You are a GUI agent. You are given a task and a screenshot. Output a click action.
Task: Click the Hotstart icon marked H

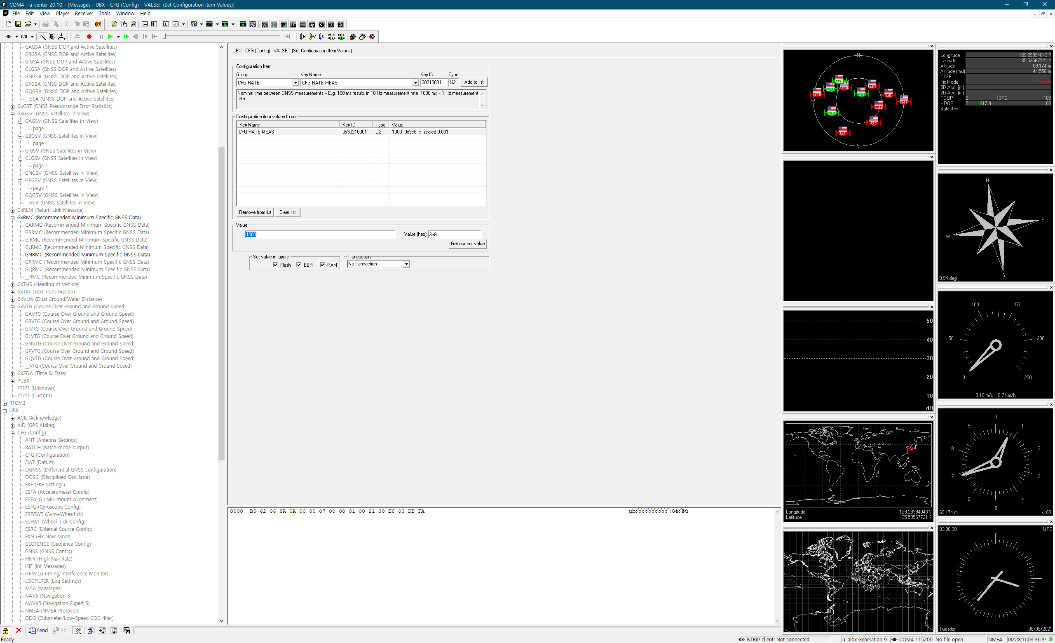303,37
